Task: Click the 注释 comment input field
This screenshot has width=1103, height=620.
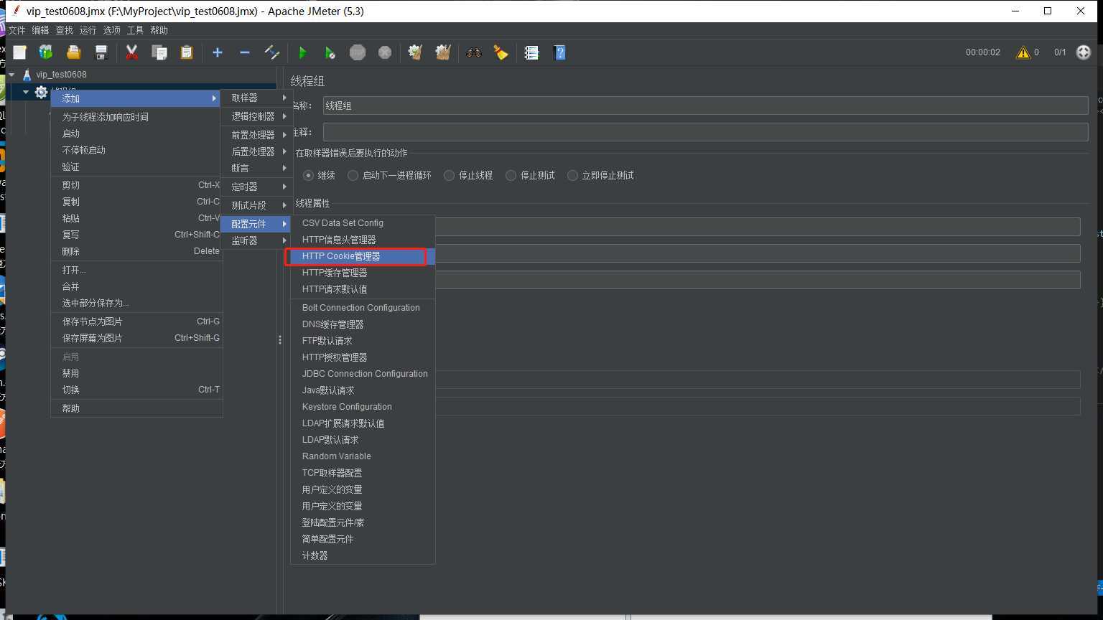Action: coord(705,132)
